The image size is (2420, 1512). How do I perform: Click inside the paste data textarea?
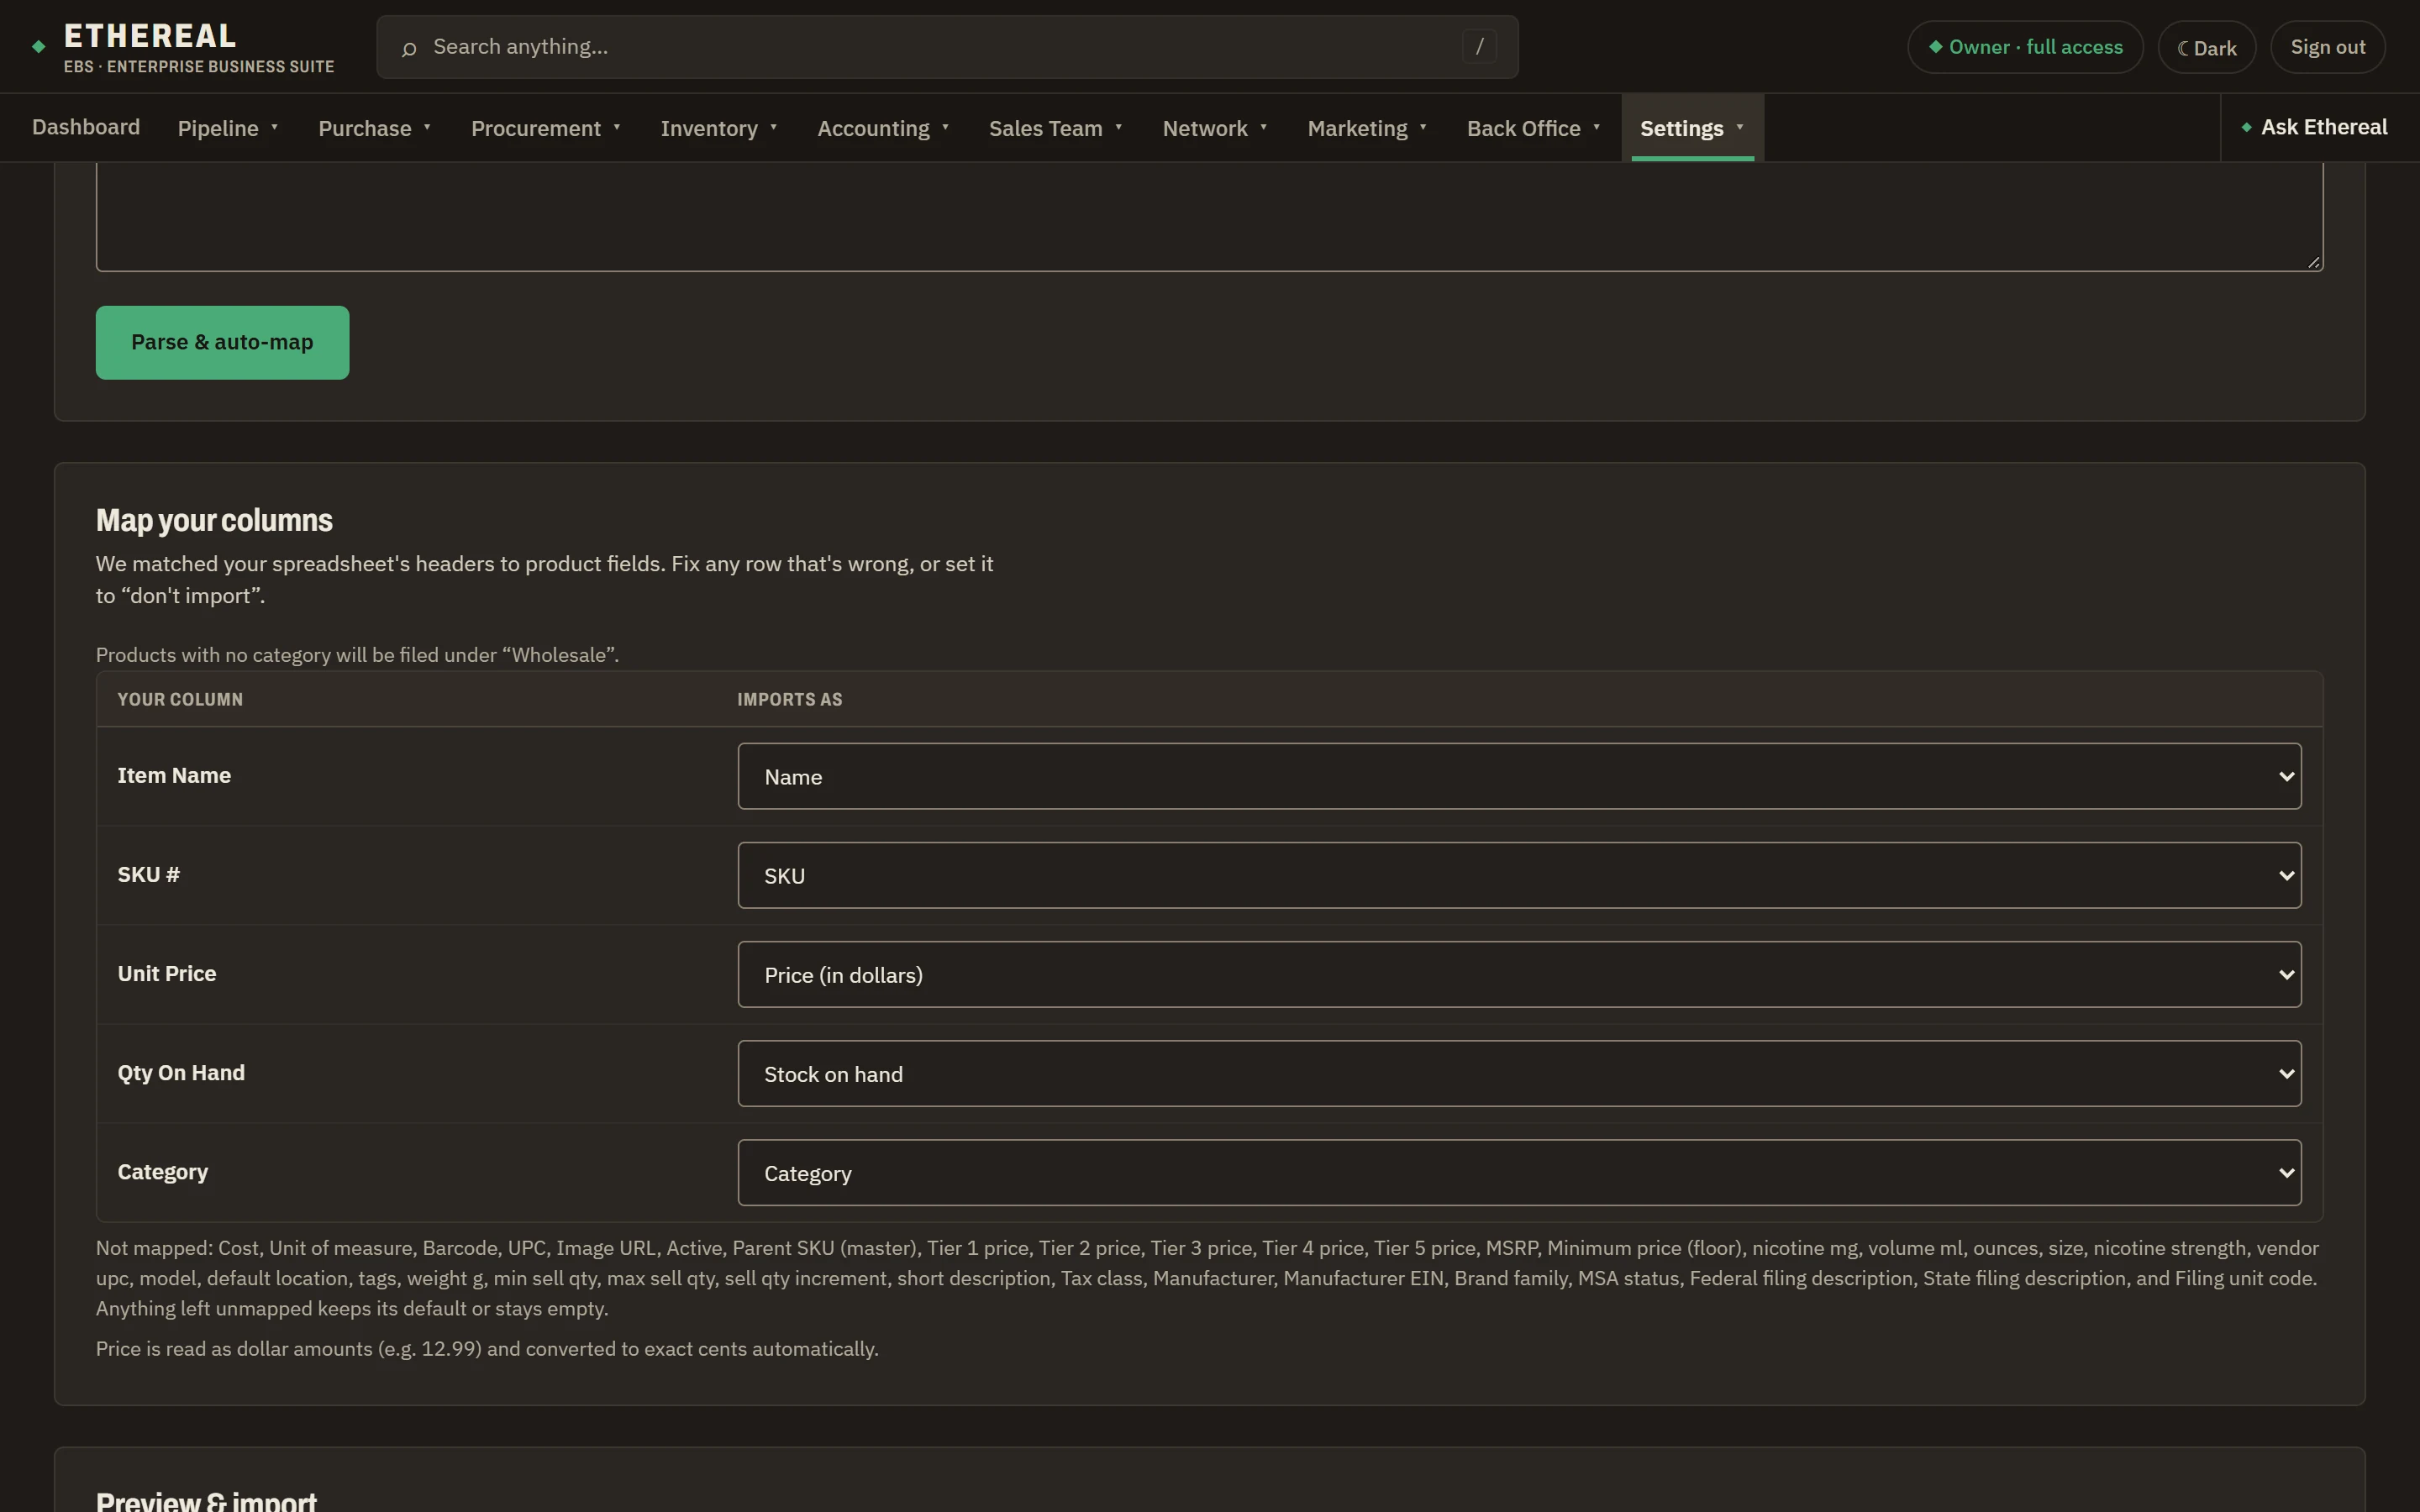pyautogui.click(x=1209, y=215)
